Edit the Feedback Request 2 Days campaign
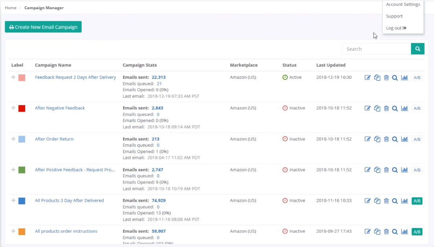The width and height of the screenshot is (434, 247). (x=368, y=78)
